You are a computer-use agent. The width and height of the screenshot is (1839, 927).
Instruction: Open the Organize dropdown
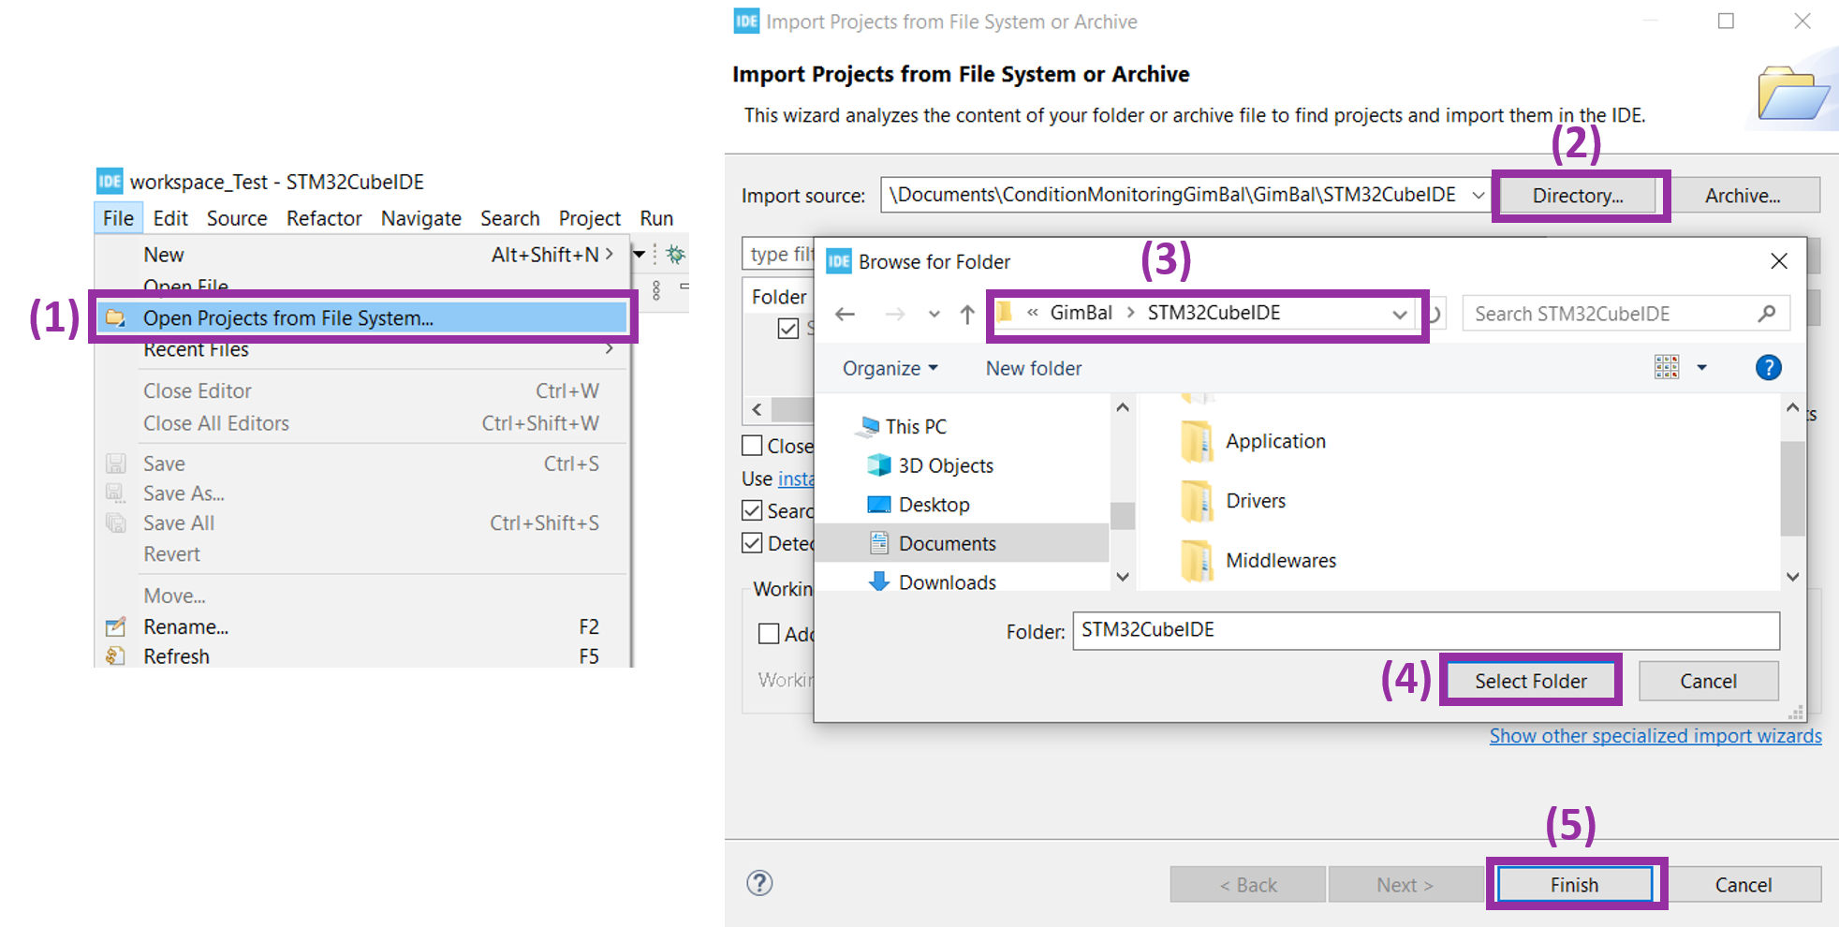[890, 368]
